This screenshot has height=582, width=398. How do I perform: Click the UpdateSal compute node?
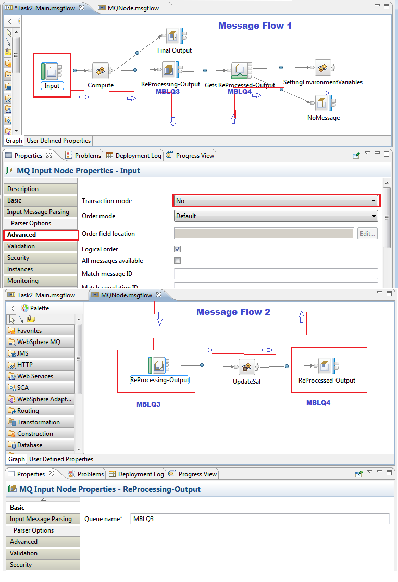246,367
